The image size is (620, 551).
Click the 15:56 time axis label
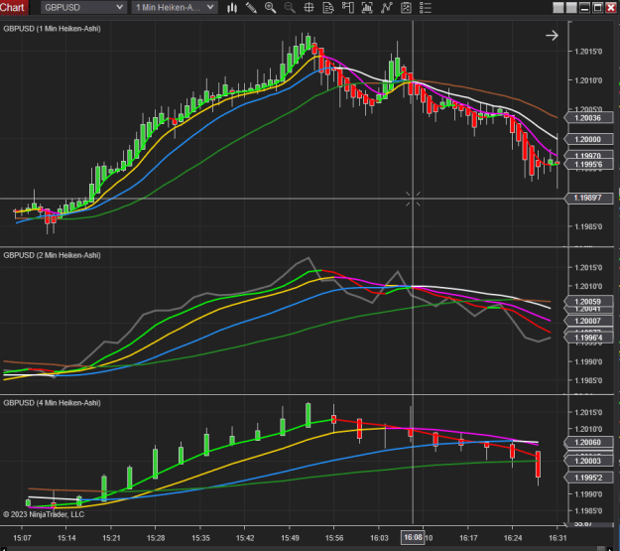coord(334,538)
